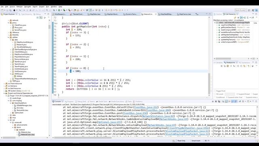Open the EventBus.java:212 stack trace link
259x146 pixels.
(146, 107)
